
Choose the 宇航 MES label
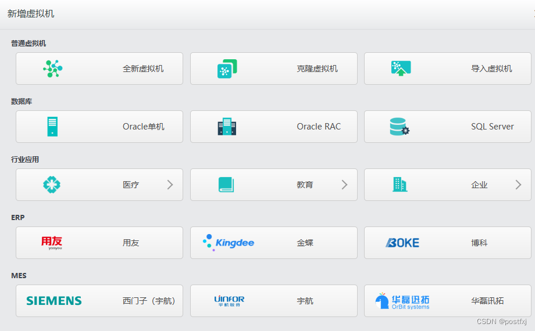[305, 301]
